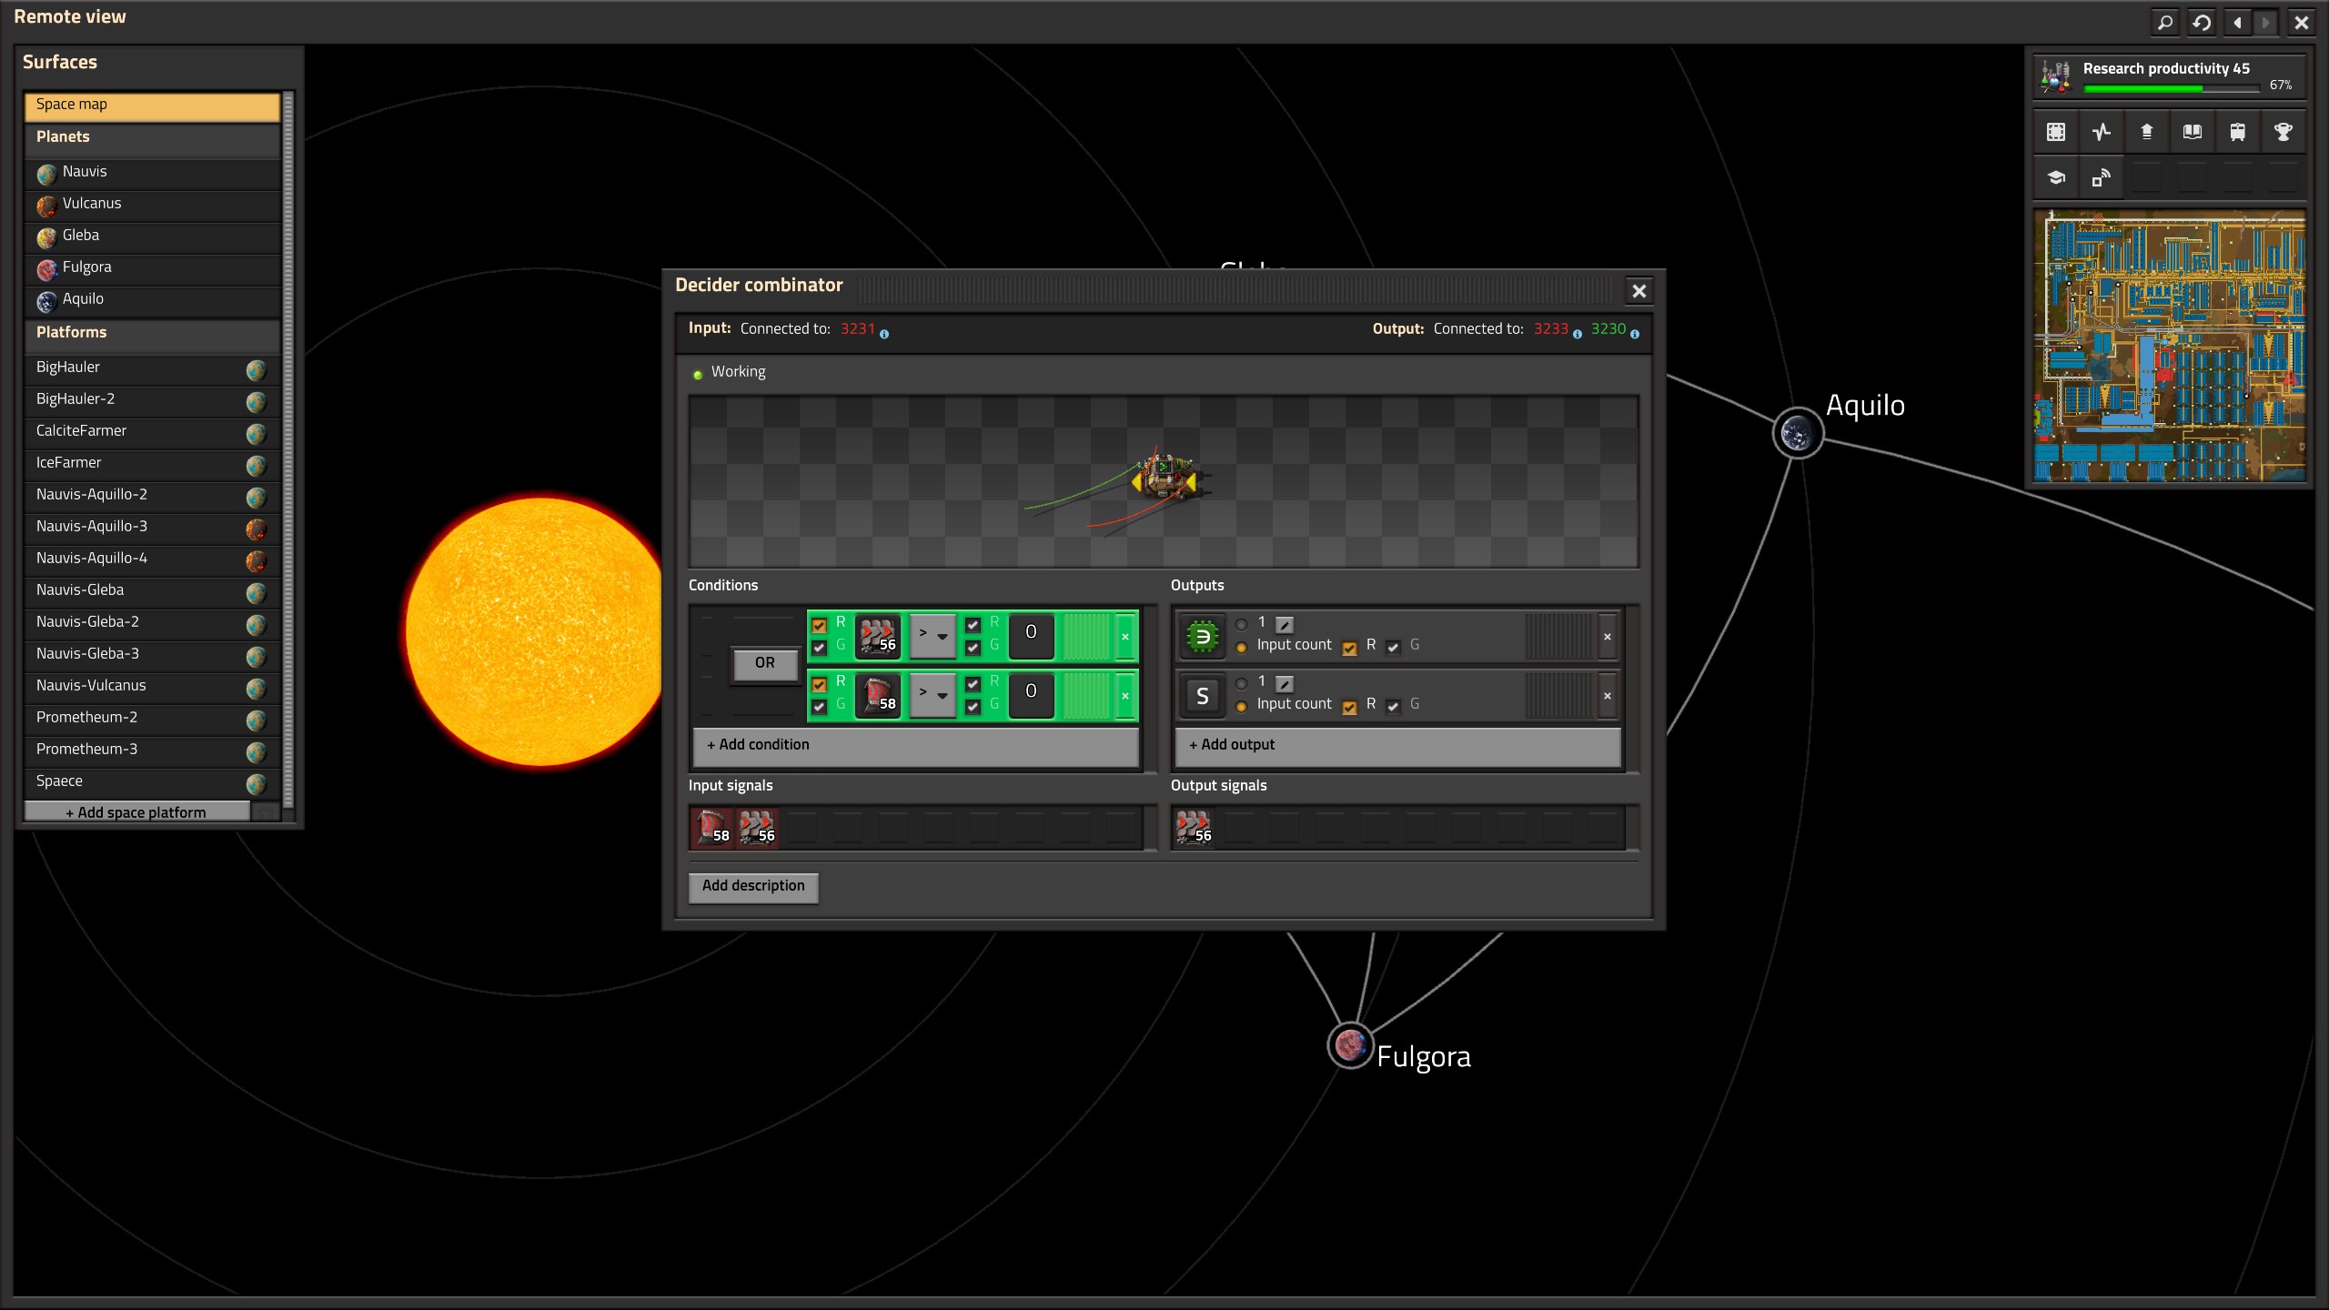This screenshot has width=2329, height=1310.
Task: Toggle first condition's left green wire checkbox
Action: 819,648
